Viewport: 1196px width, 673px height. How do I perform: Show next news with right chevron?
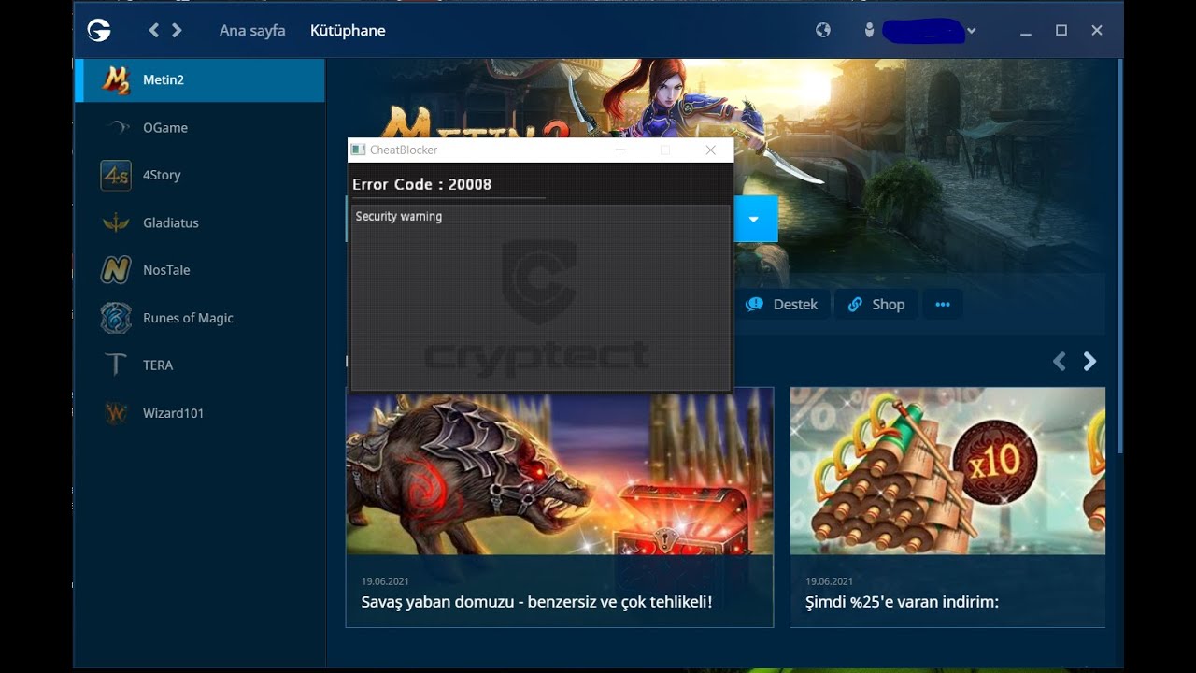pos(1089,362)
